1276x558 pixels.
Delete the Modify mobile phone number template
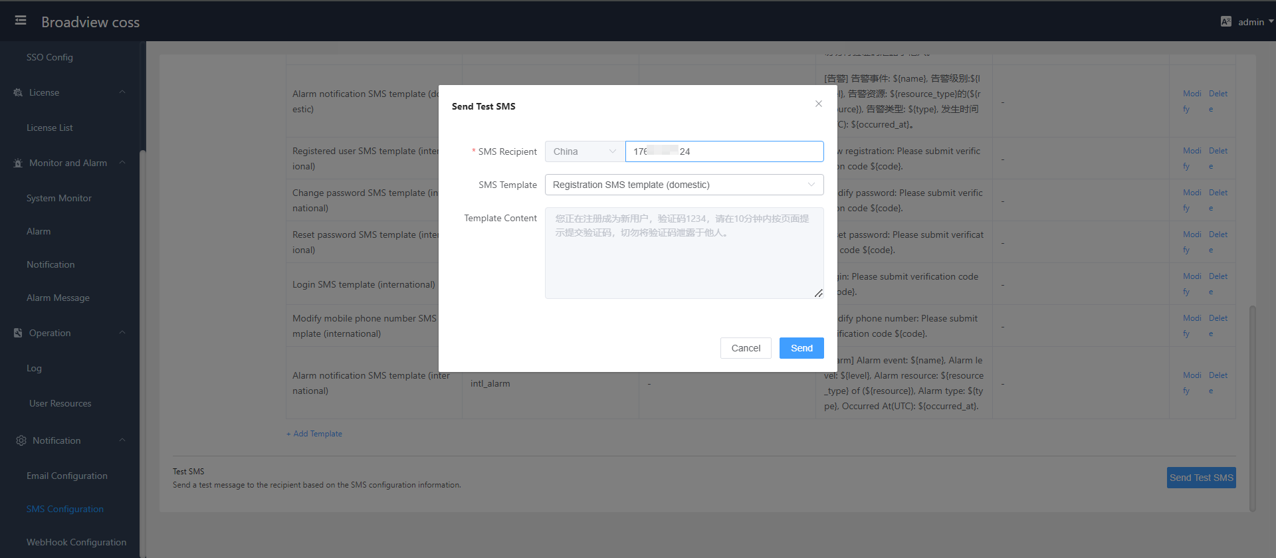[1218, 325]
